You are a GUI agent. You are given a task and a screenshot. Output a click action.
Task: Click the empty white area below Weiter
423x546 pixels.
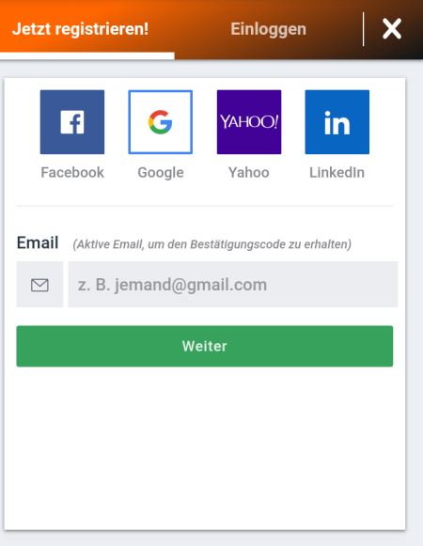pos(205,448)
